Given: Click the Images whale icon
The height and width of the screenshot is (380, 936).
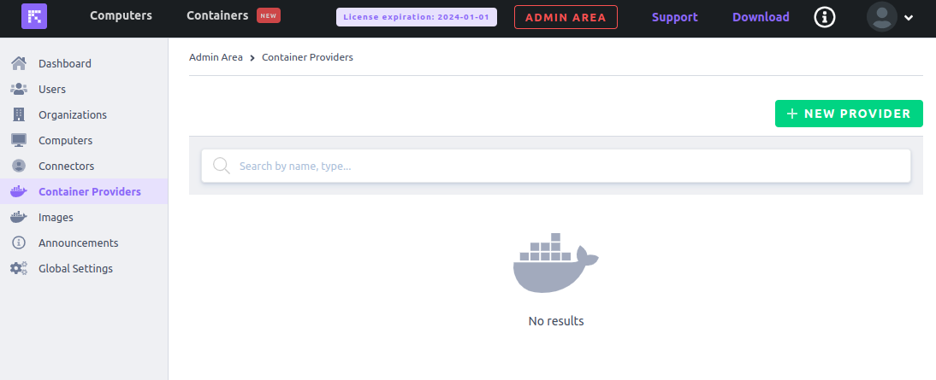Looking at the screenshot, I should [19, 217].
